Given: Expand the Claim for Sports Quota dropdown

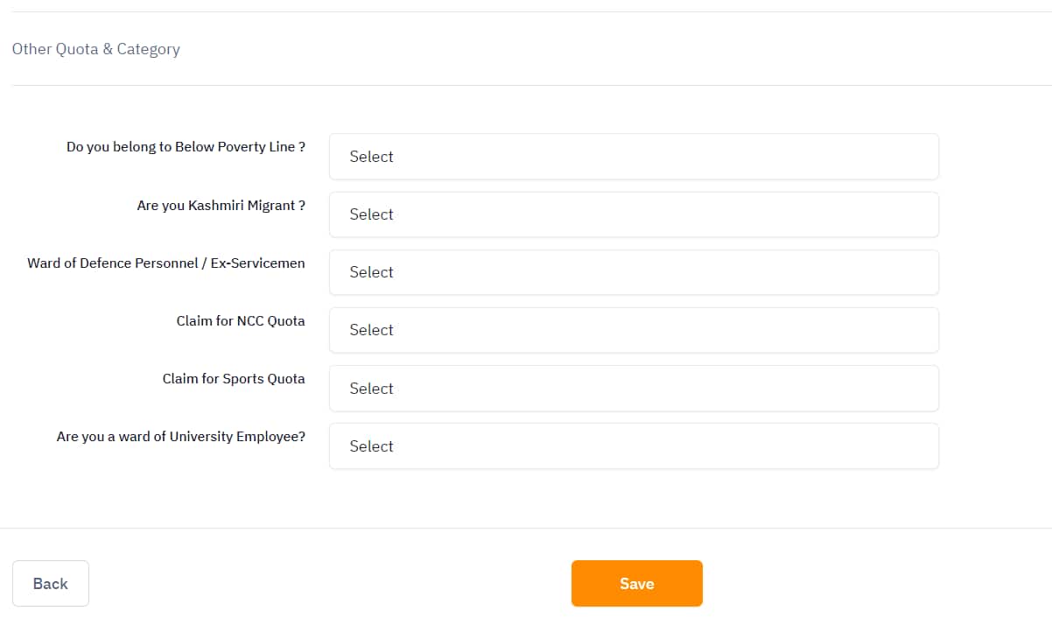Looking at the screenshot, I should pos(634,388).
